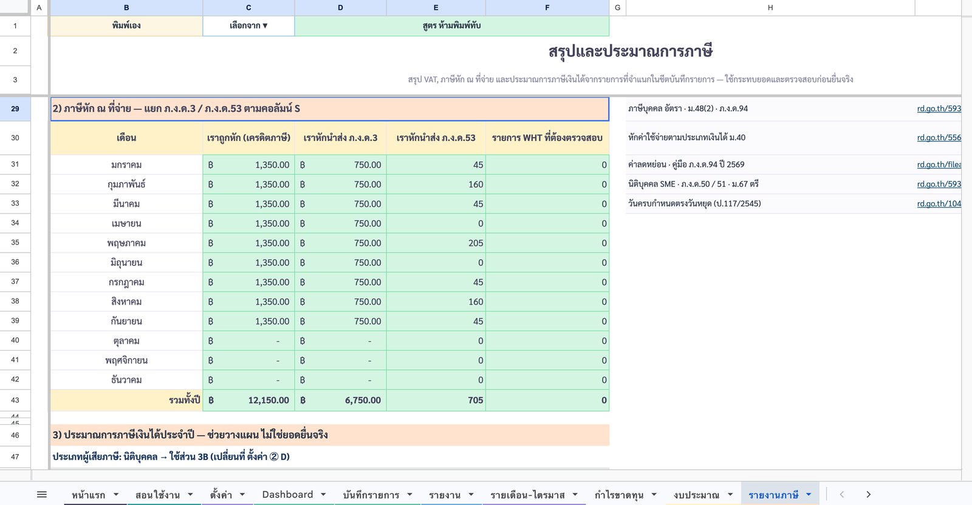The image size is (972, 505).
Task: Click the ธันวาคม month cell
Action: click(x=126, y=380)
